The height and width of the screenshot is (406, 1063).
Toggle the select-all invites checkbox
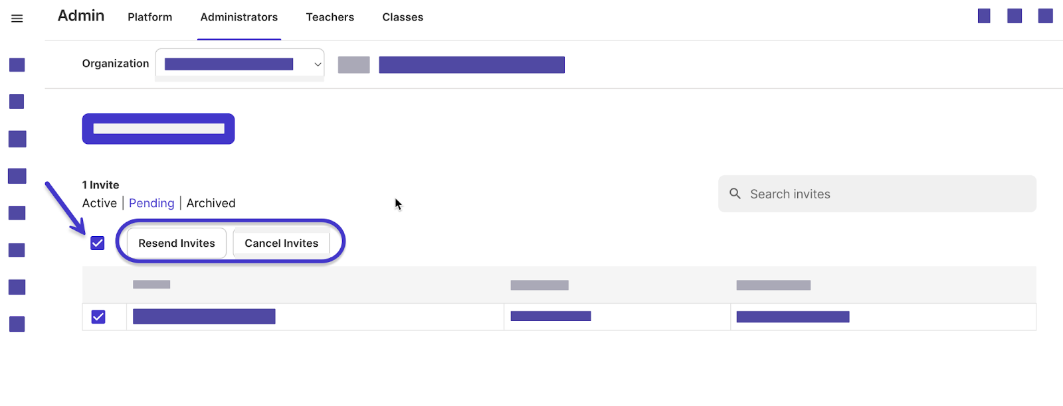tap(98, 243)
